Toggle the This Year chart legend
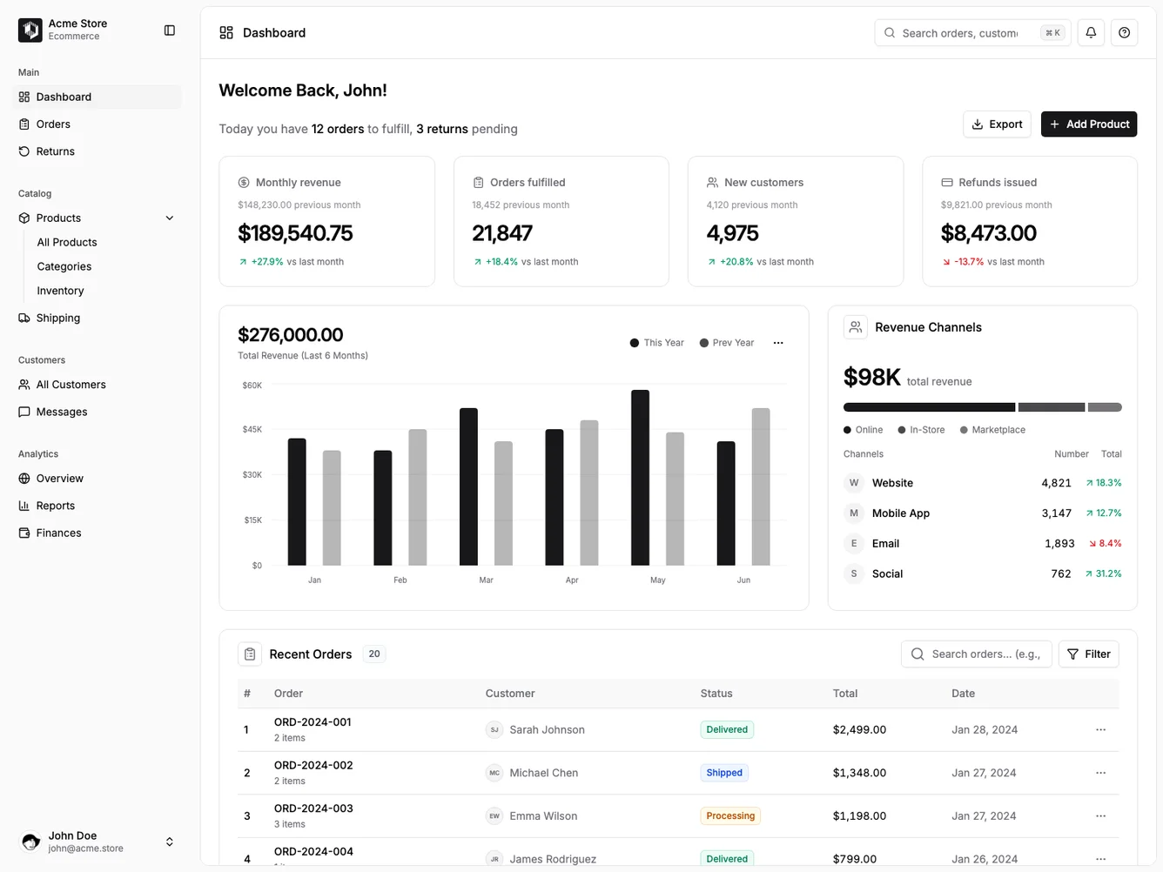Image resolution: width=1163 pixels, height=872 pixels. [655, 342]
